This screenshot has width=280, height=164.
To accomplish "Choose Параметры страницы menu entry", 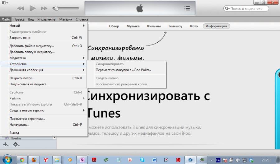I will click(44, 119).
